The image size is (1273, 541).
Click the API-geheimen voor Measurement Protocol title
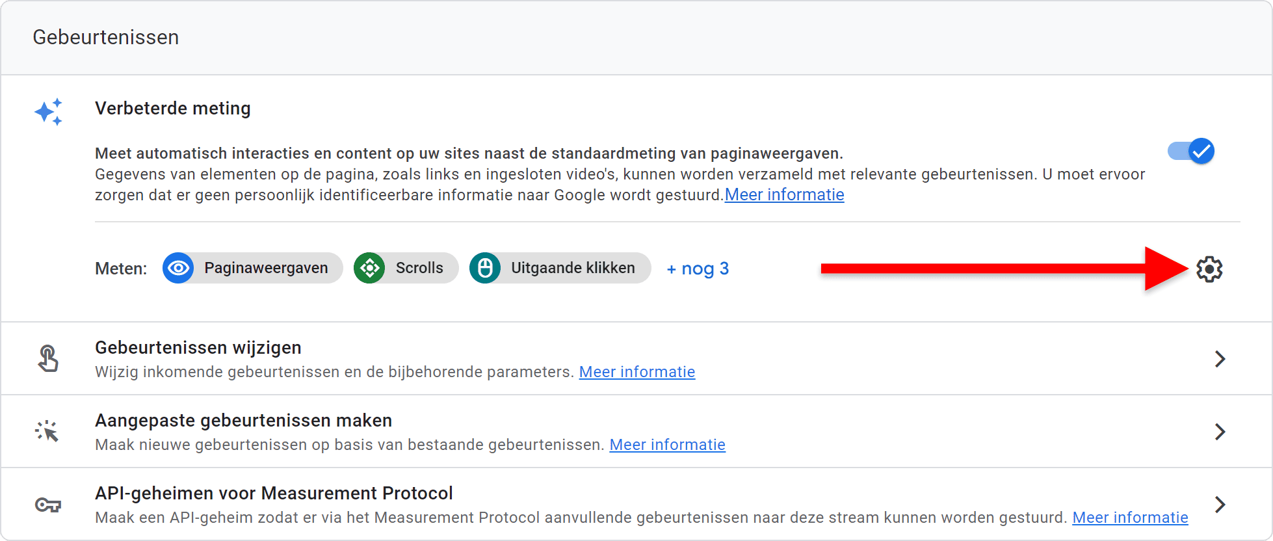(x=274, y=494)
